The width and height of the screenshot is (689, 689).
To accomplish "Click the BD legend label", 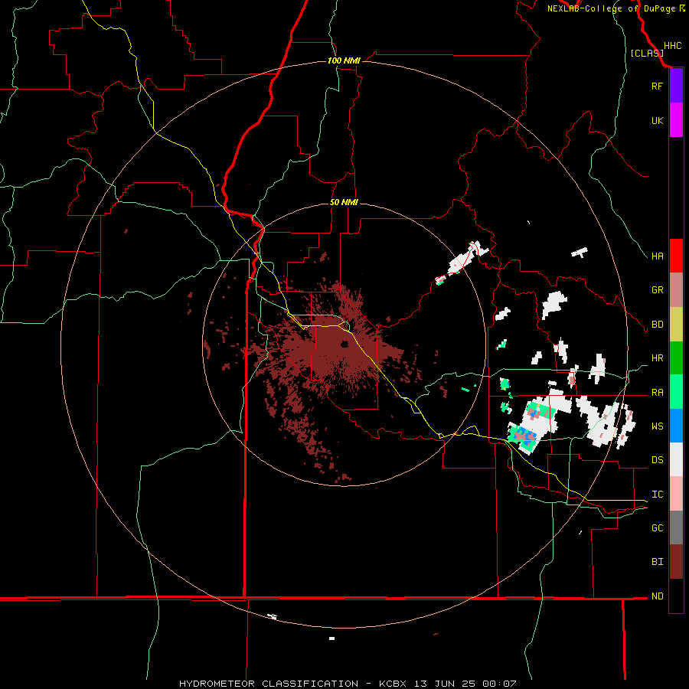I will tap(657, 325).
